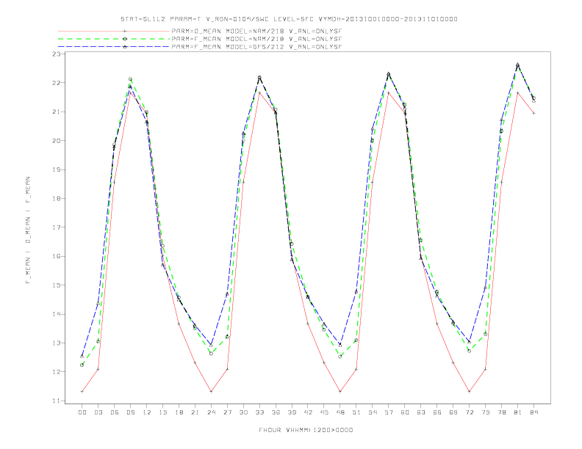This screenshot has height=449, width=582.
Task: Click y-axis tick label 18
Action: tap(57, 199)
